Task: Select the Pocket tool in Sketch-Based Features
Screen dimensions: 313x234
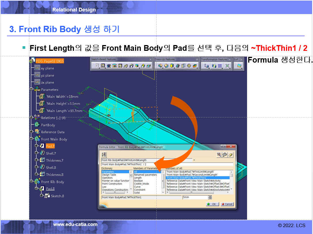Action: (102, 66)
